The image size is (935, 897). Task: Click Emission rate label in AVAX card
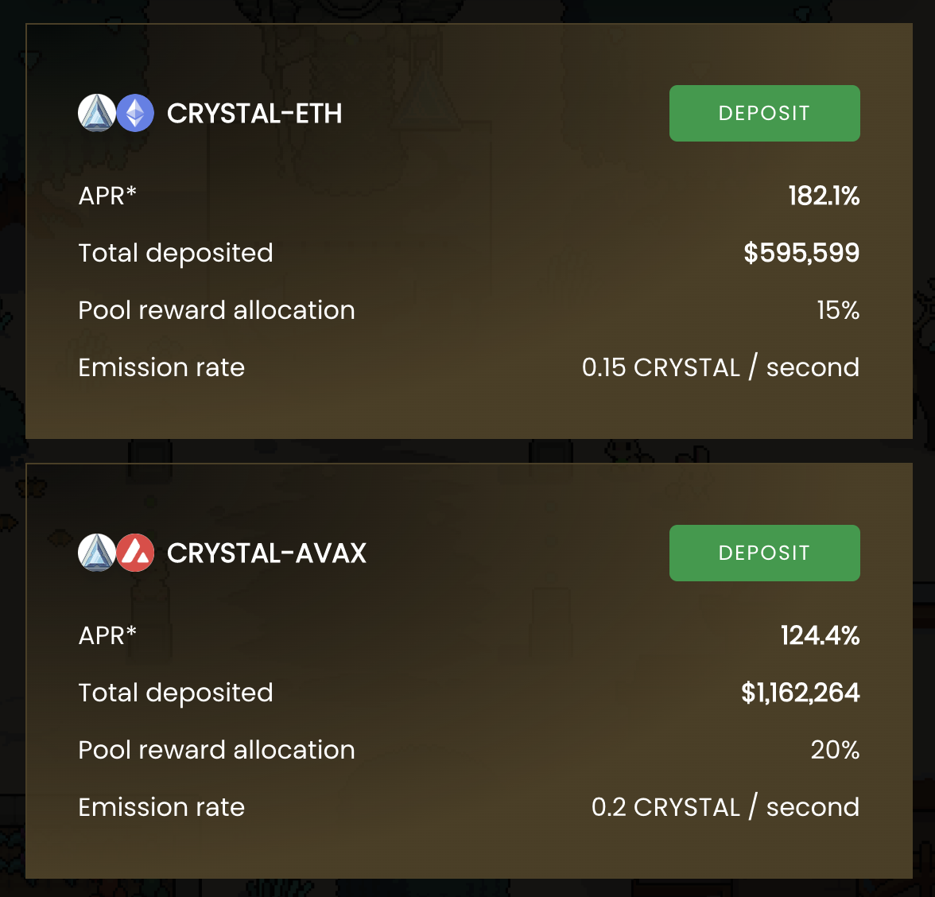coord(161,807)
